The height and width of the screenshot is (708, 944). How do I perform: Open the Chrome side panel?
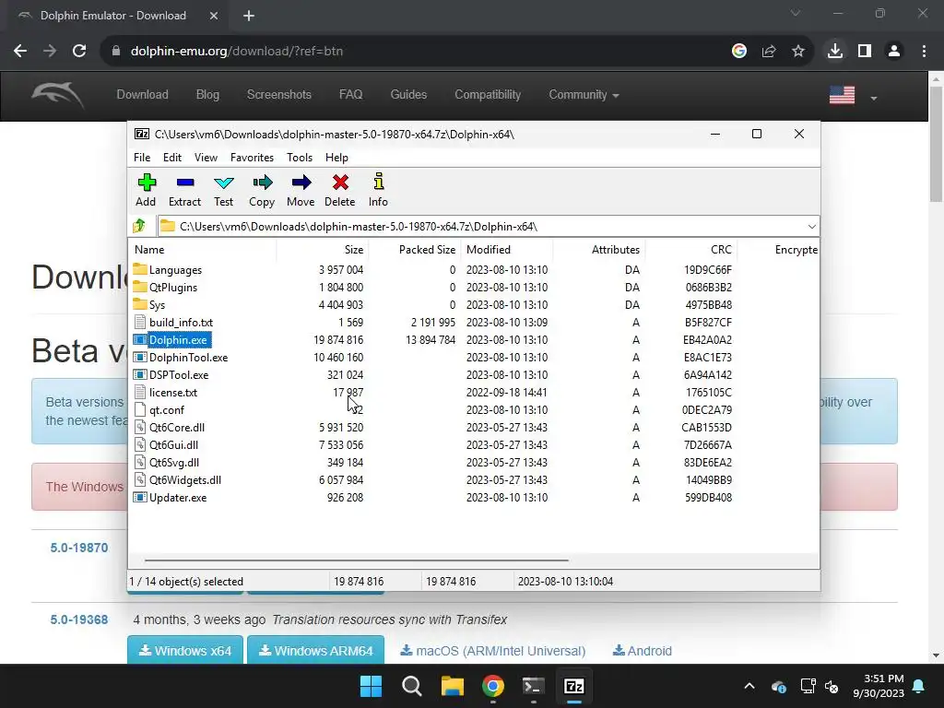(865, 52)
